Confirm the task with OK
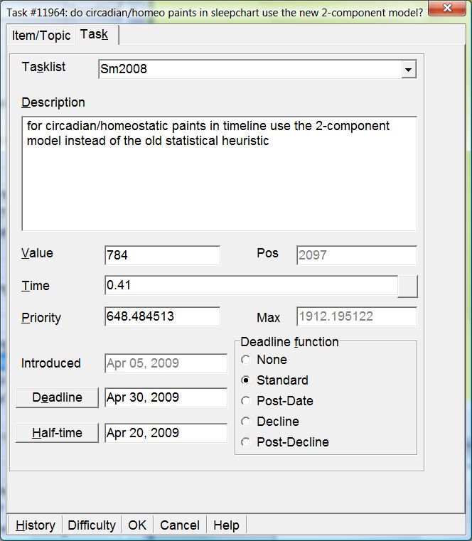This screenshot has width=472, height=541. (137, 525)
